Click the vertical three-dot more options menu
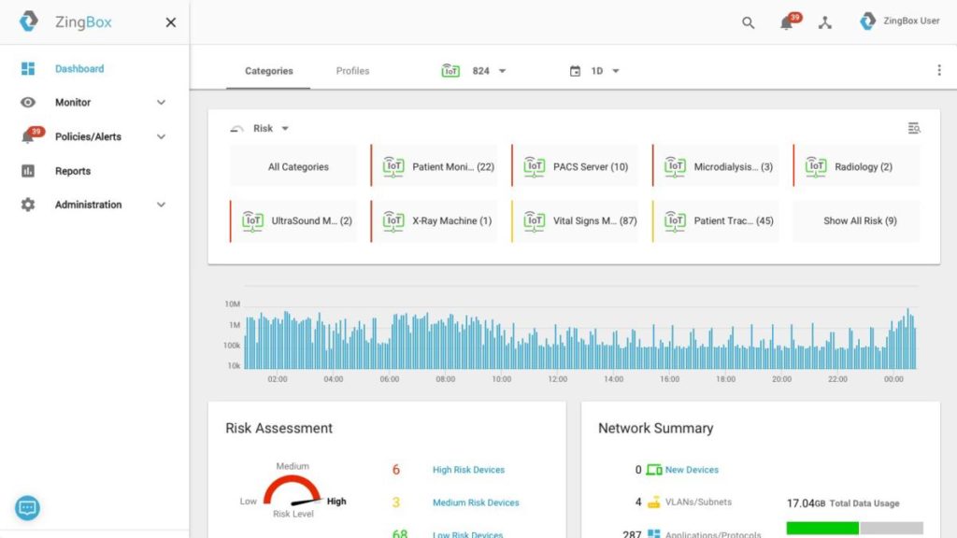 [x=938, y=71]
